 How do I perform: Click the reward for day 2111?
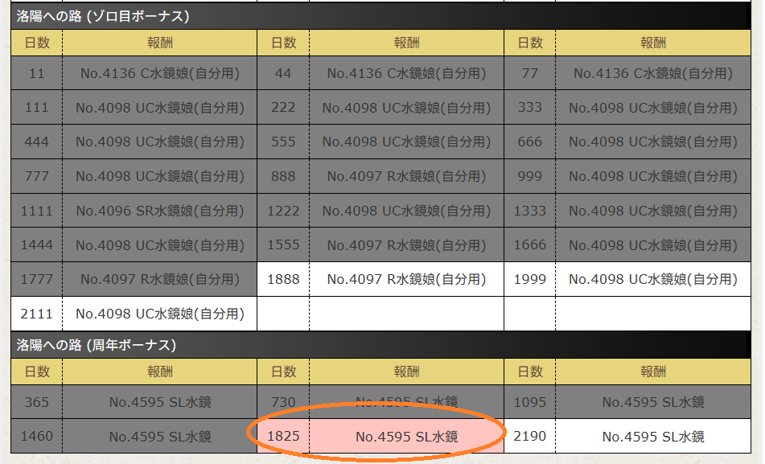click(160, 314)
